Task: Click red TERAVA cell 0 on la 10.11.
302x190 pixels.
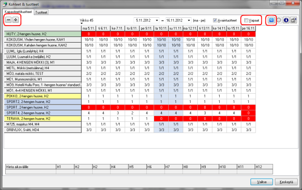Action: (161, 119)
